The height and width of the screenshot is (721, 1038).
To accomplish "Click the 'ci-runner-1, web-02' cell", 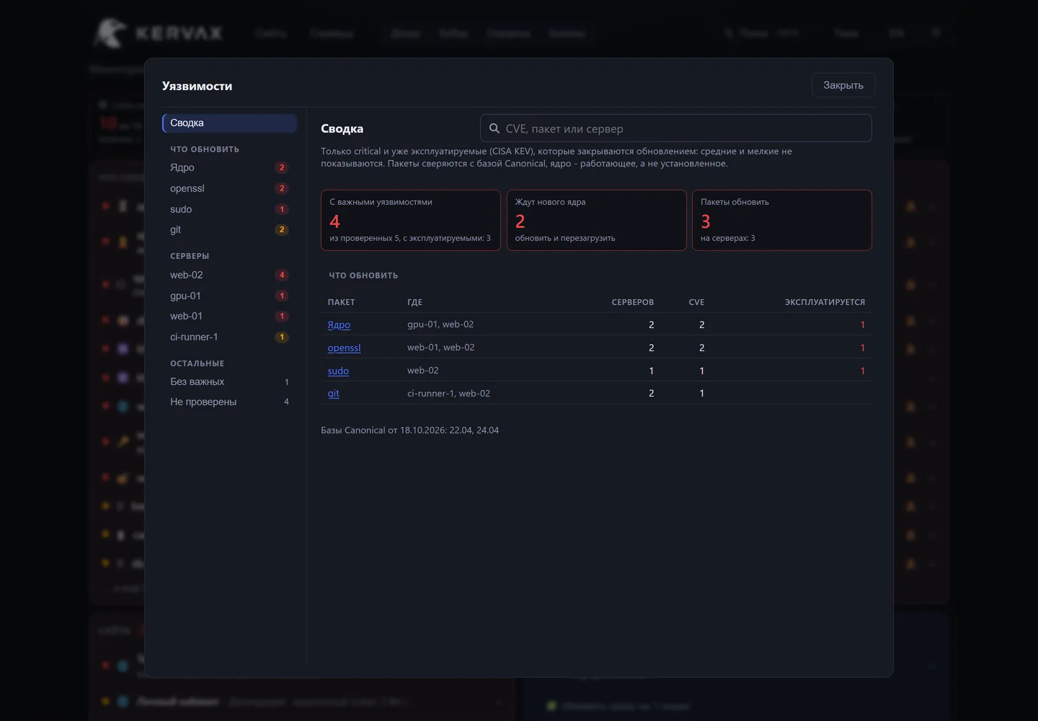I will tap(448, 394).
